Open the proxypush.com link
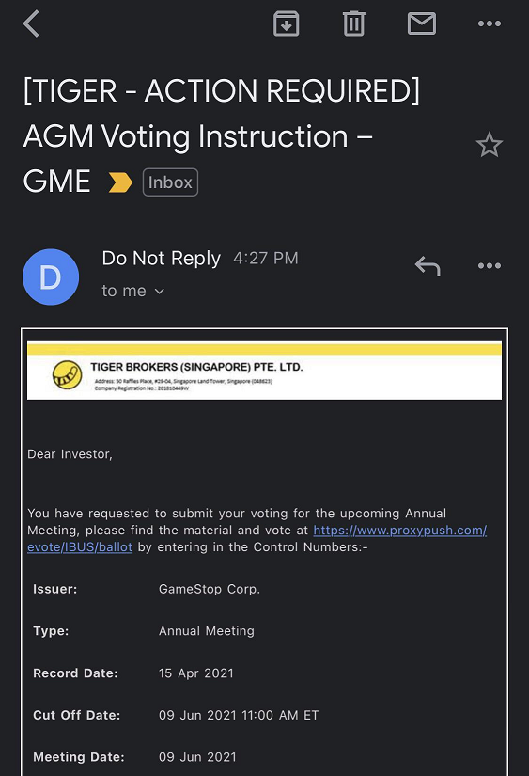 400,531
